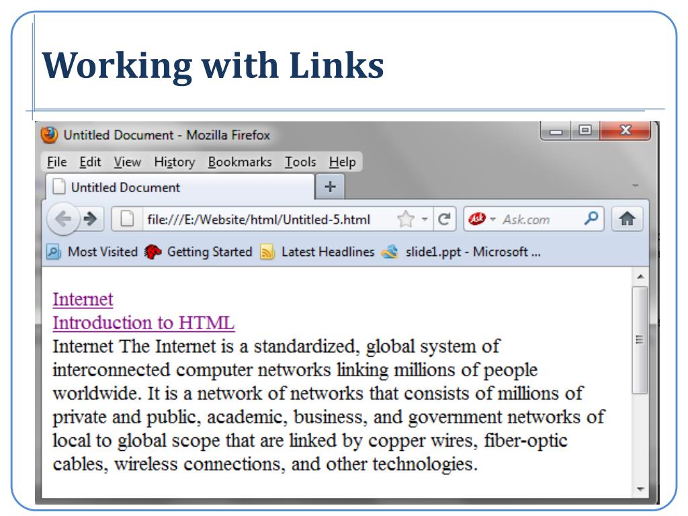Image resolution: width=688 pixels, height=516 pixels.
Task: Open the Most Visited bookmarks label
Action: 103,252
